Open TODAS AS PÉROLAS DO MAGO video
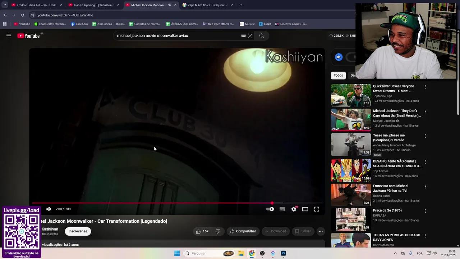Screen dimensions: 460x259 pos(396,237)
